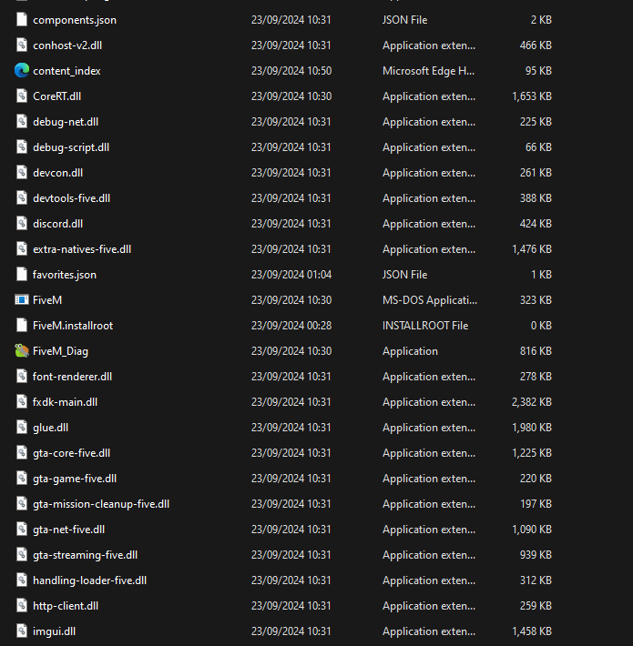Click the gta-net-five.dll file name
Image resolution: width=633 pixels, height=646 pixels.
coord(68,530)
